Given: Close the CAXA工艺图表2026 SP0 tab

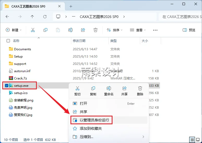Looking at the screenshot, I should coord(60,6).
